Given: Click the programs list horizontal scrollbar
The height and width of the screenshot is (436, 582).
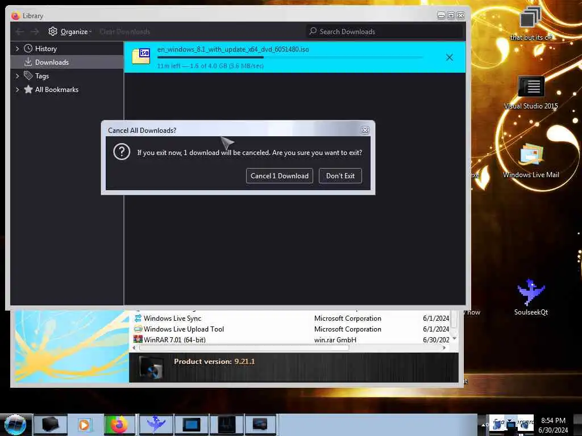Looking at the screenshot, I should coord(244,348).
